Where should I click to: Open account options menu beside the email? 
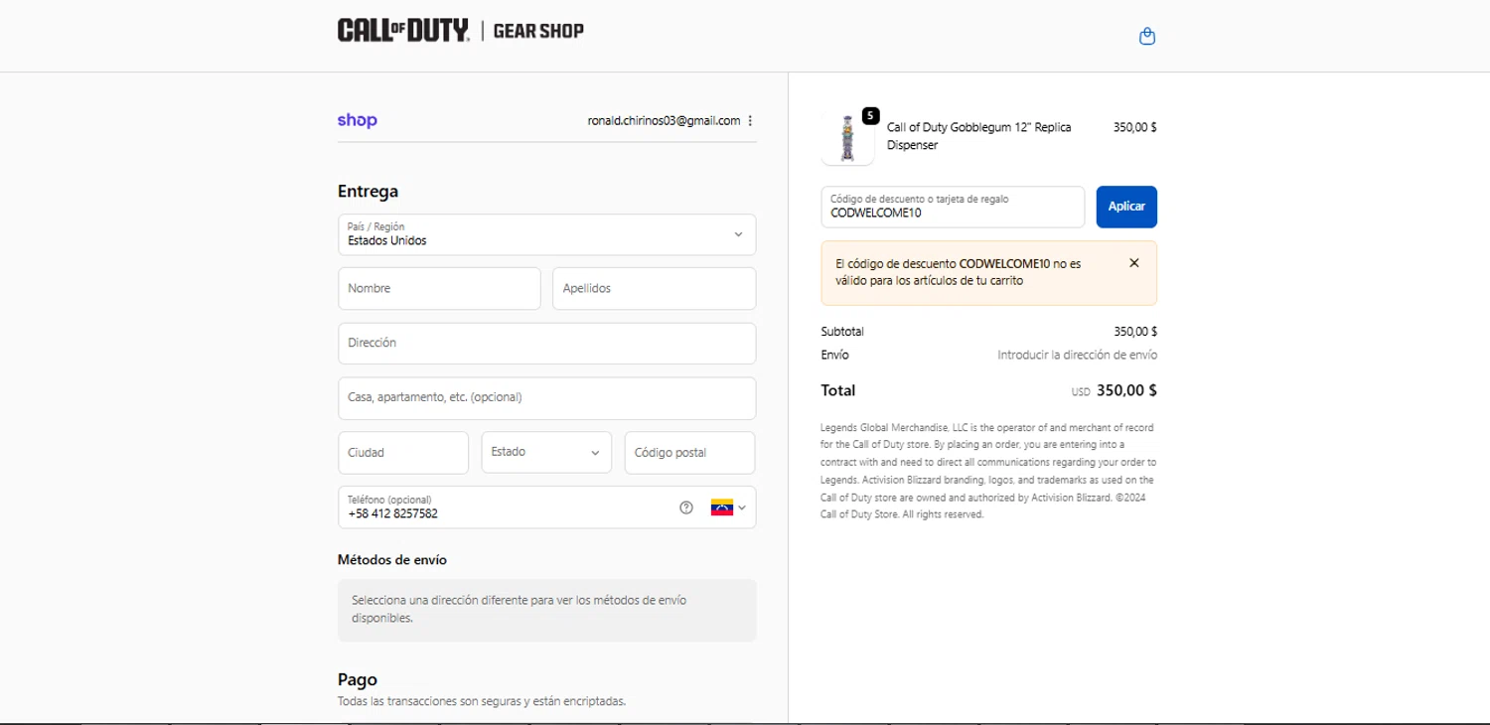pos(750,120)
